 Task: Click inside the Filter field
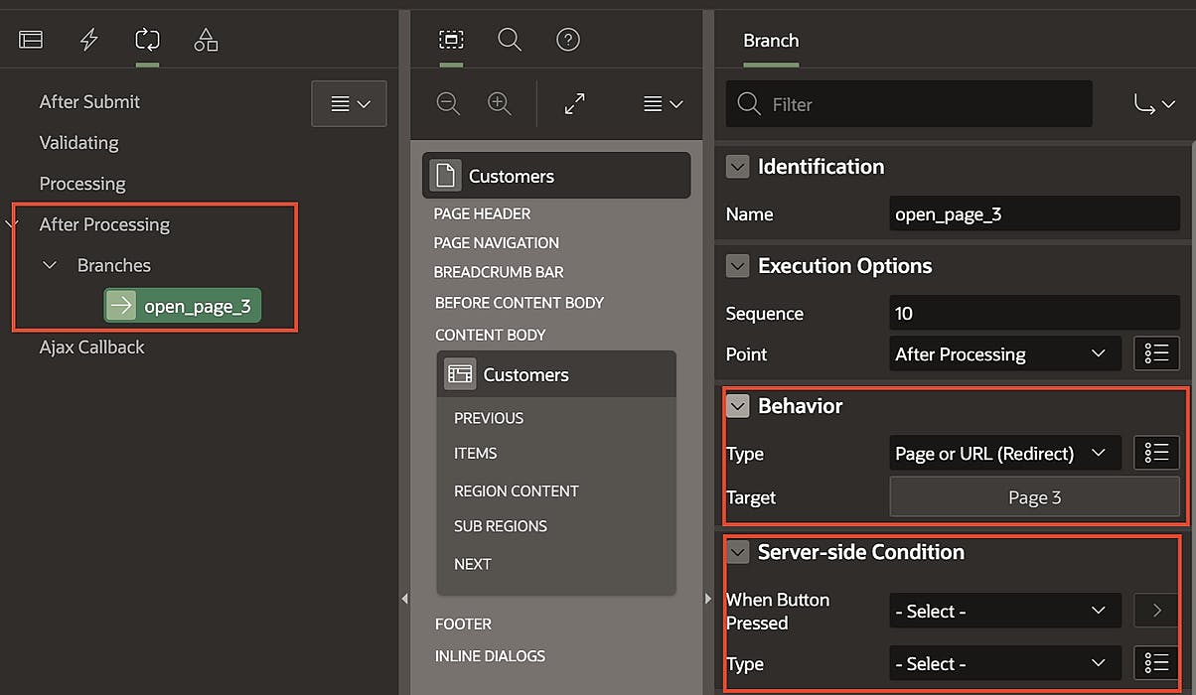click(x=908, y=103)
